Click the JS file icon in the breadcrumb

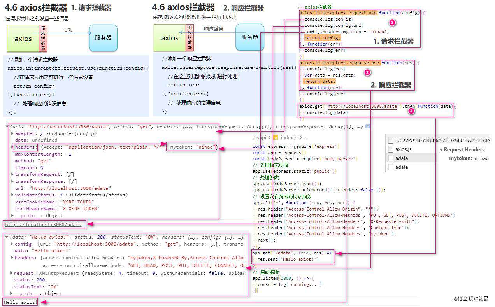pos(275,138)
